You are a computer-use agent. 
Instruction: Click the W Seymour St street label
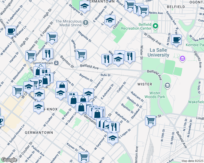pos(100,142)
